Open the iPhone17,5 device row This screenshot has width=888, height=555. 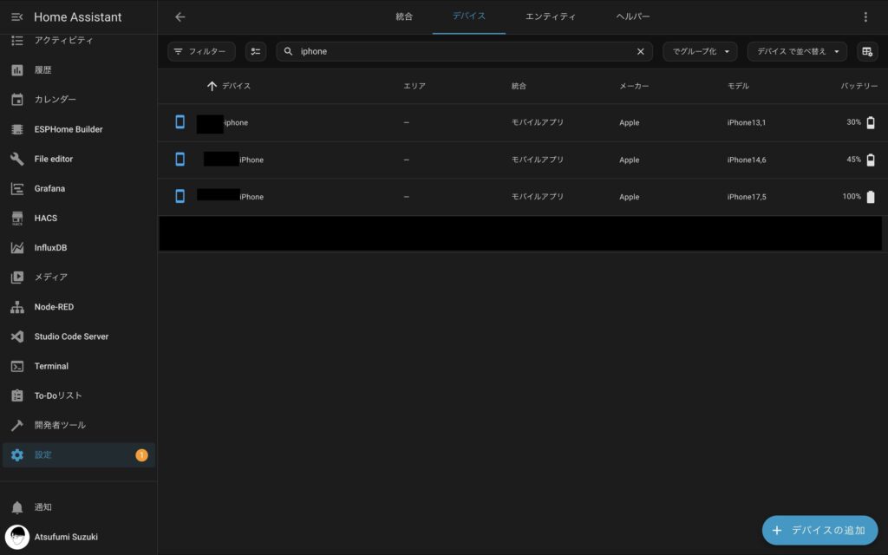click(x=520, y=197)
